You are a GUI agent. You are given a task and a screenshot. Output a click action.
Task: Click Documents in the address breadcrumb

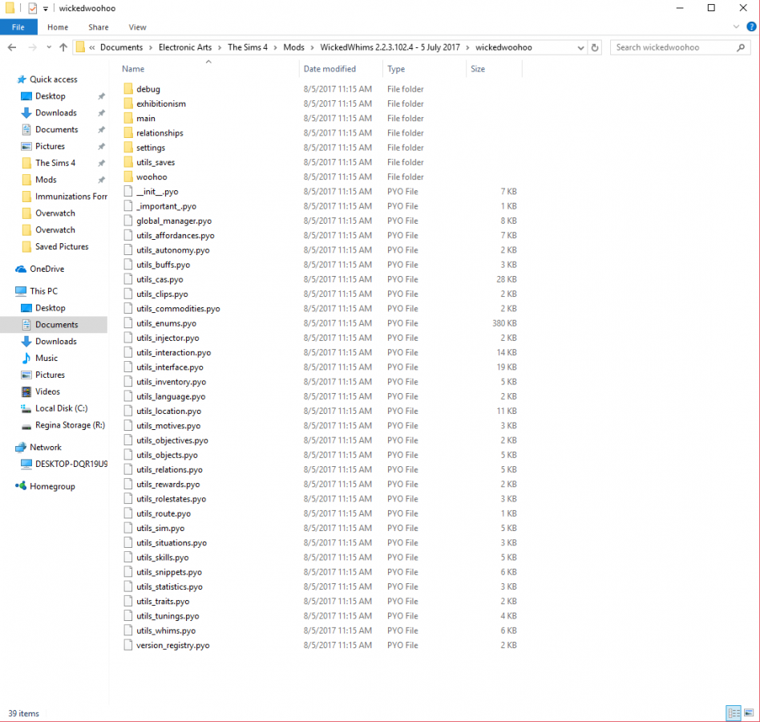click(x=121, y=47)
